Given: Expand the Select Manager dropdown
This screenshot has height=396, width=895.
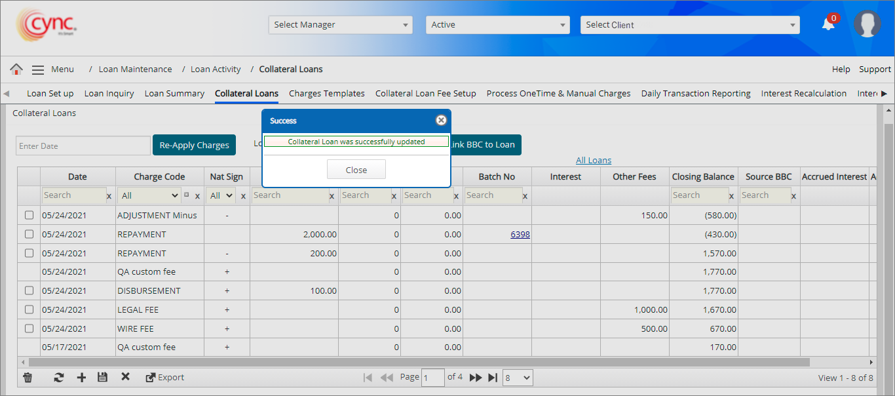Looking at the screenshot, I should tap(340, 25).
